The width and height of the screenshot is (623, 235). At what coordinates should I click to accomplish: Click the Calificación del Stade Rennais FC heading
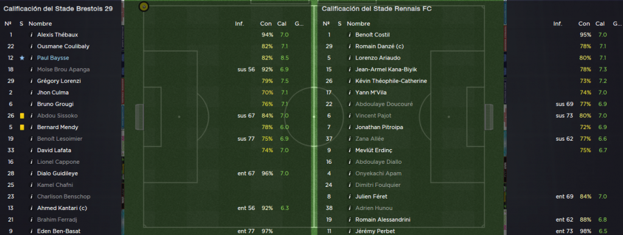tap(377, 9)
